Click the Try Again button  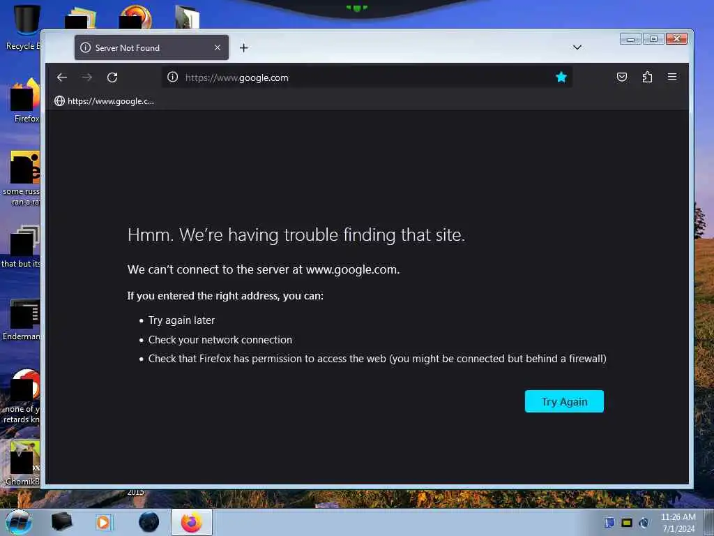coord(564,401)
